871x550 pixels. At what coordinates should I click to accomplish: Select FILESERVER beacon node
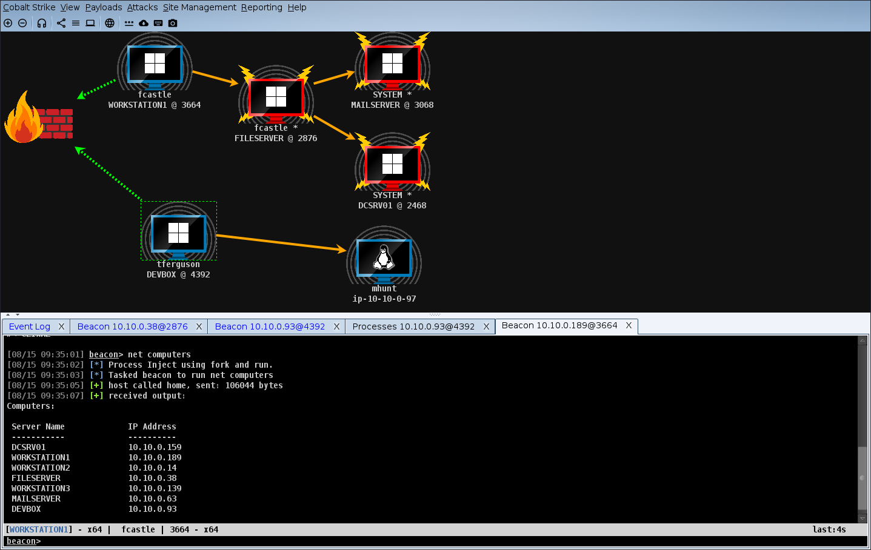tap(276, 96)
